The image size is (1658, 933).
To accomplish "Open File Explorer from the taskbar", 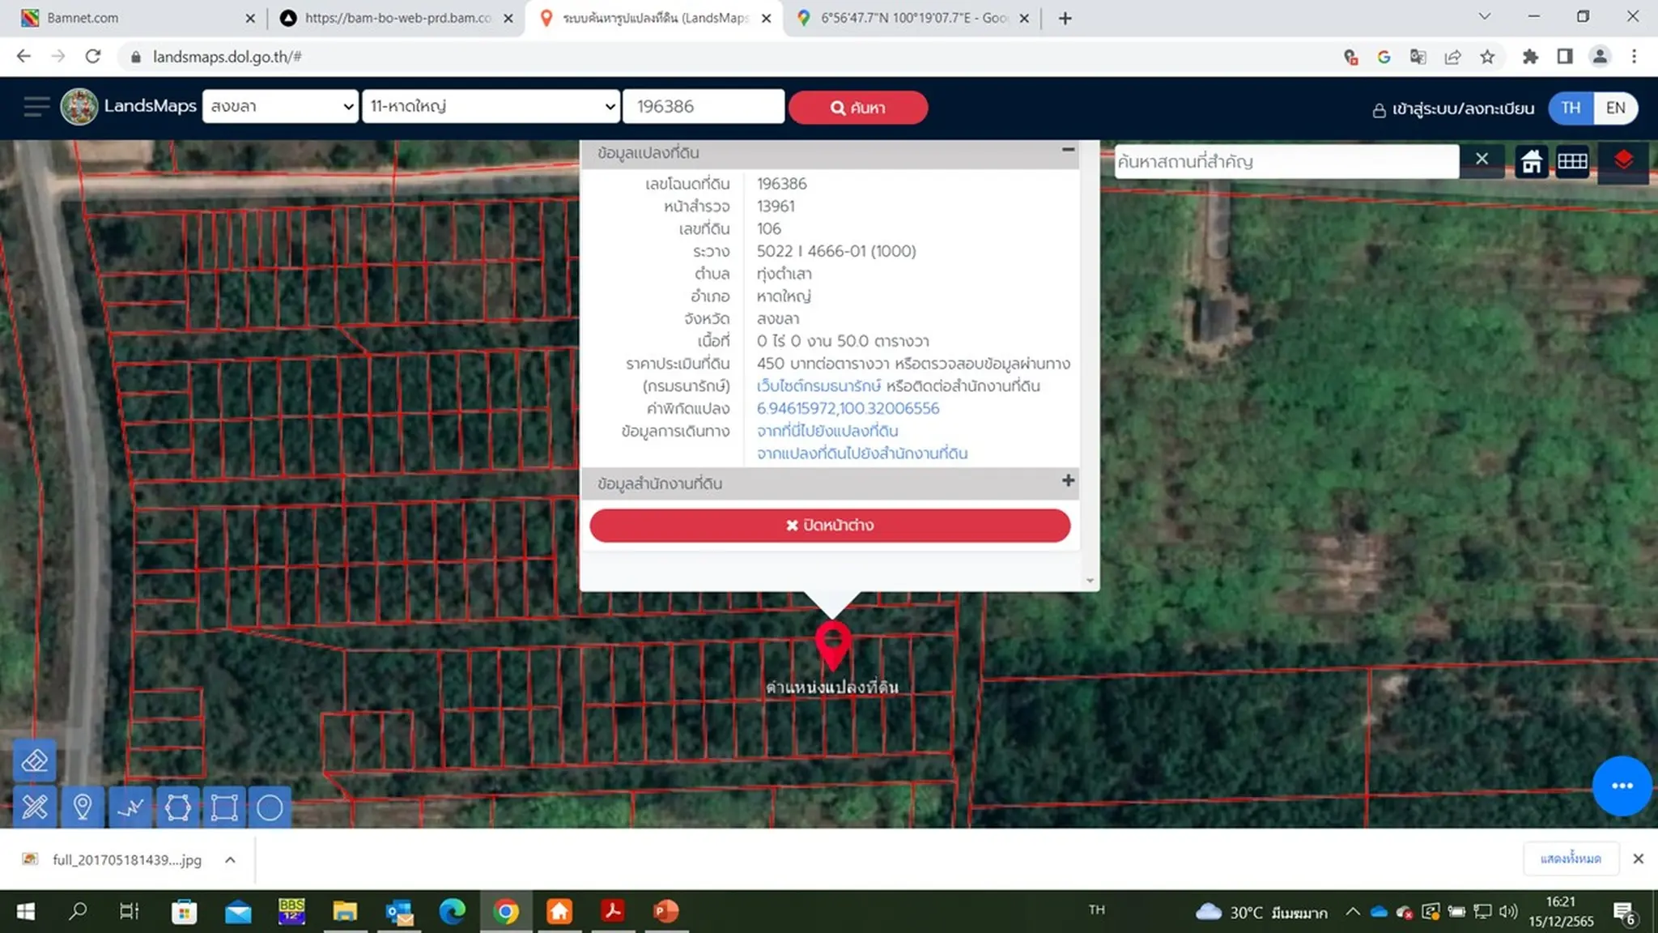I will [x=345, y=912].
